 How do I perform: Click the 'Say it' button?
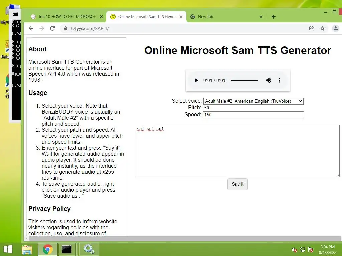point(237,184)
